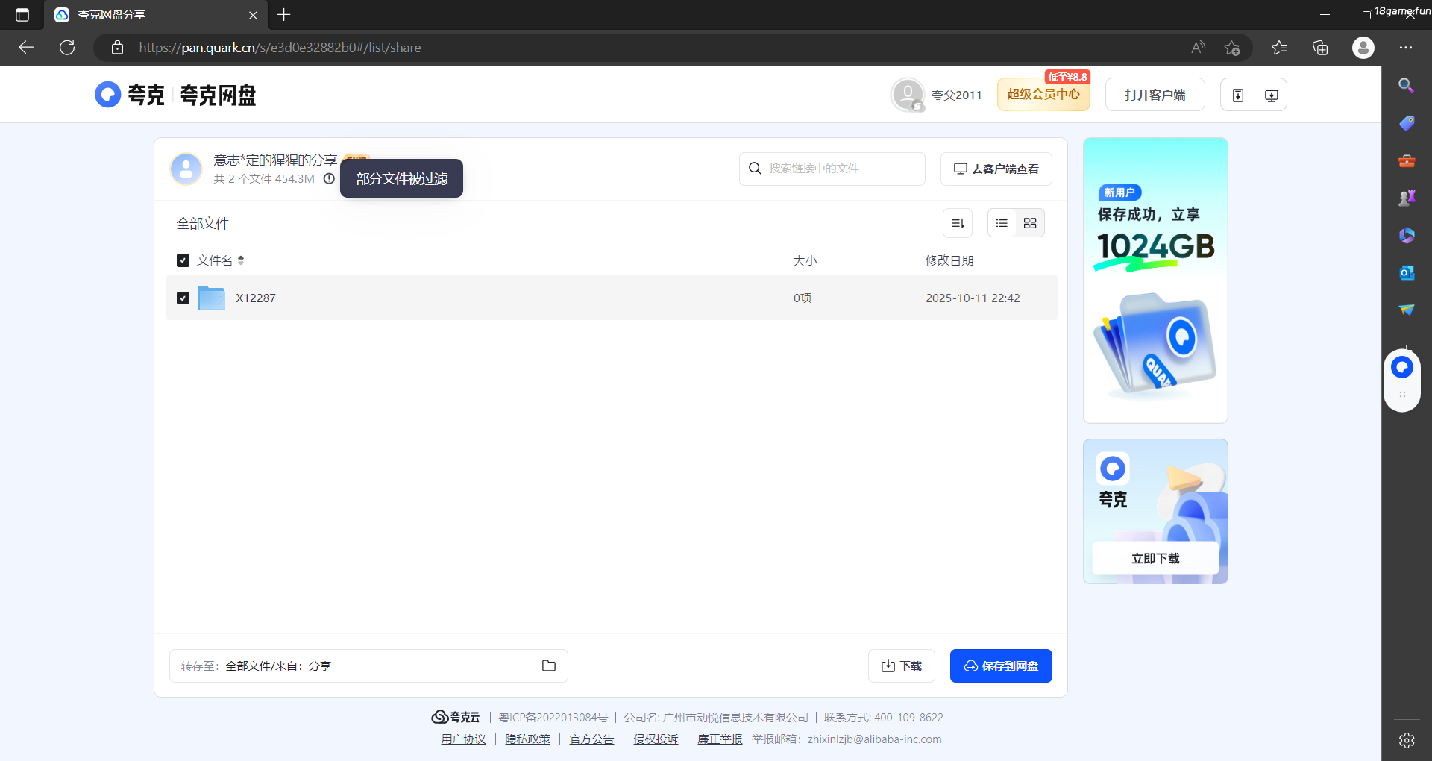1432x761 pixels.
Task: Open a new browser tab
Action: coord(284,15)
